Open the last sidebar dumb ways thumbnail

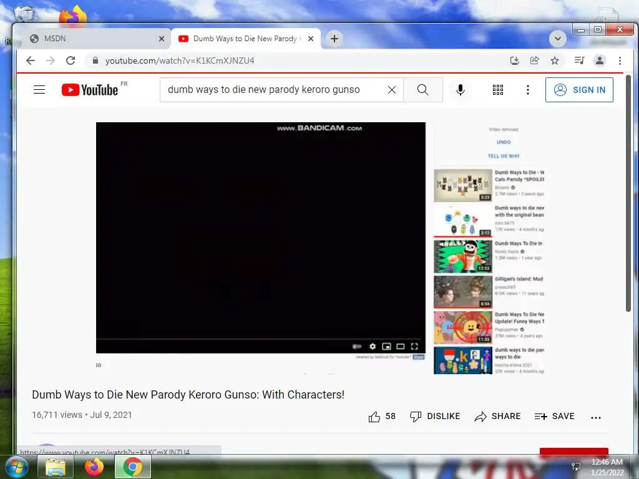coord(463,360)
